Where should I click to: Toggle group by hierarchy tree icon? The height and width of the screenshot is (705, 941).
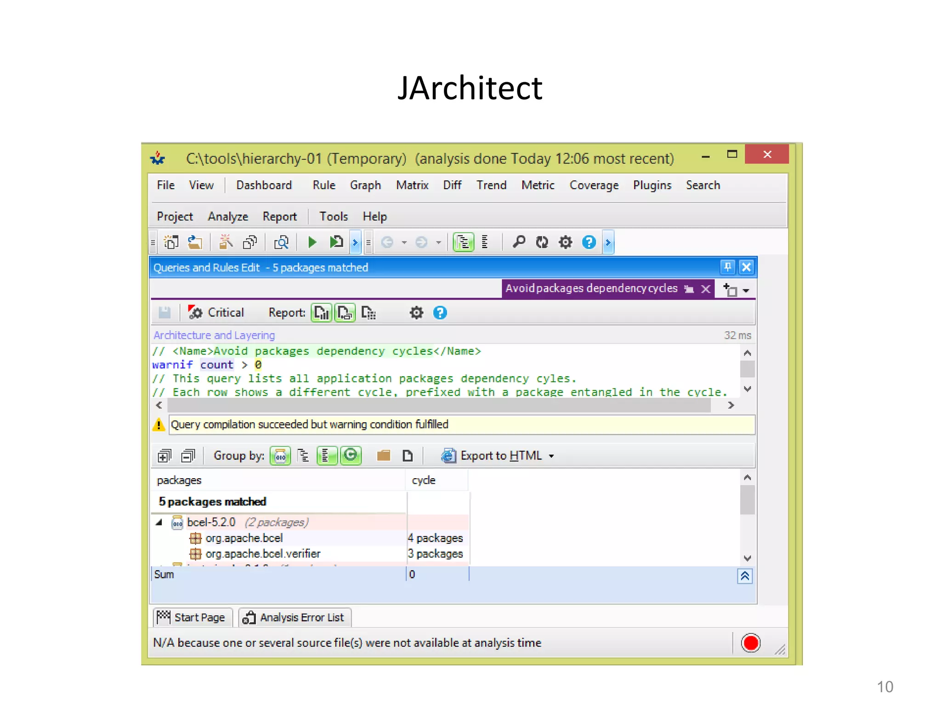coord(303,456)
